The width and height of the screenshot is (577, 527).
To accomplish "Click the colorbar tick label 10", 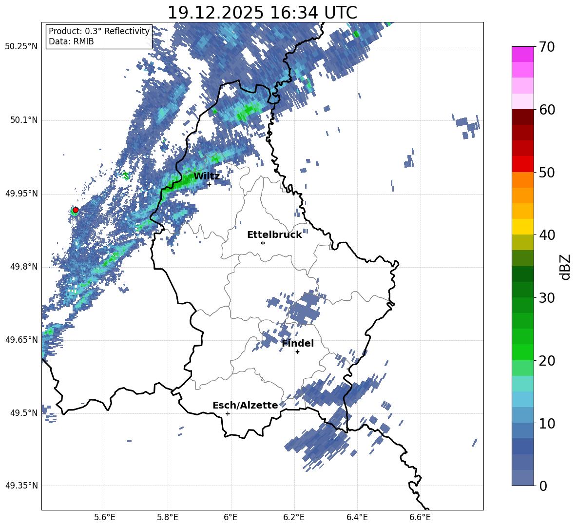I will [x=547, y=423].
